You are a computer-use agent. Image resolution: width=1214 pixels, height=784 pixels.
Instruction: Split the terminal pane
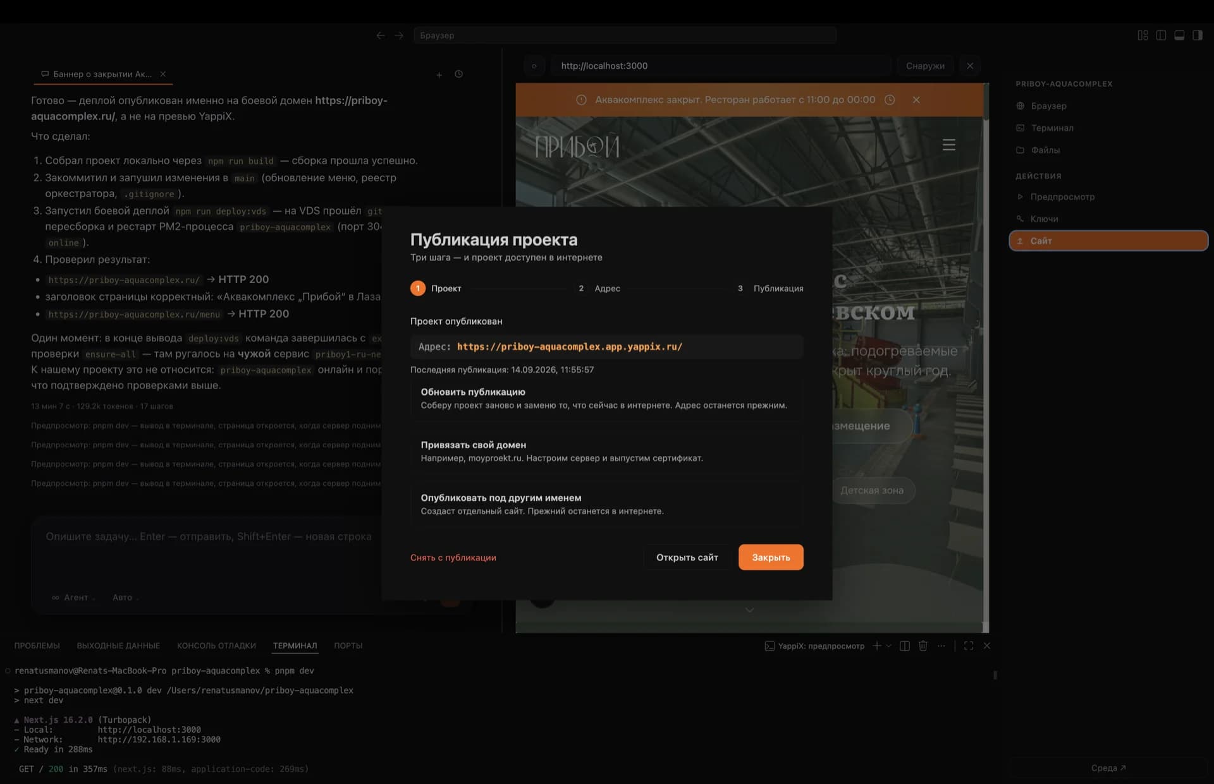(x=905, y=646)
